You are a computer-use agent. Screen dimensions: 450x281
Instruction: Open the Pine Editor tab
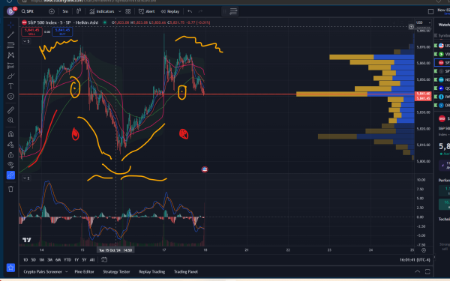(x=84, y=271)
